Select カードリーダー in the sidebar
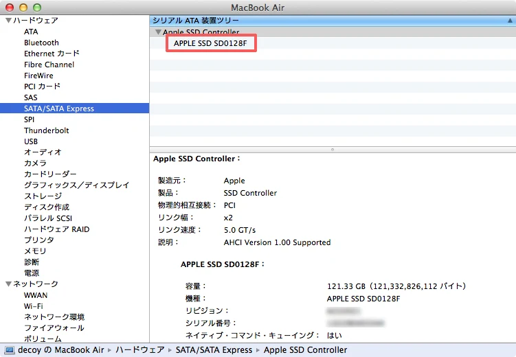Image resolution: width=516 pixels, height=357 pixels. [50, 174]
